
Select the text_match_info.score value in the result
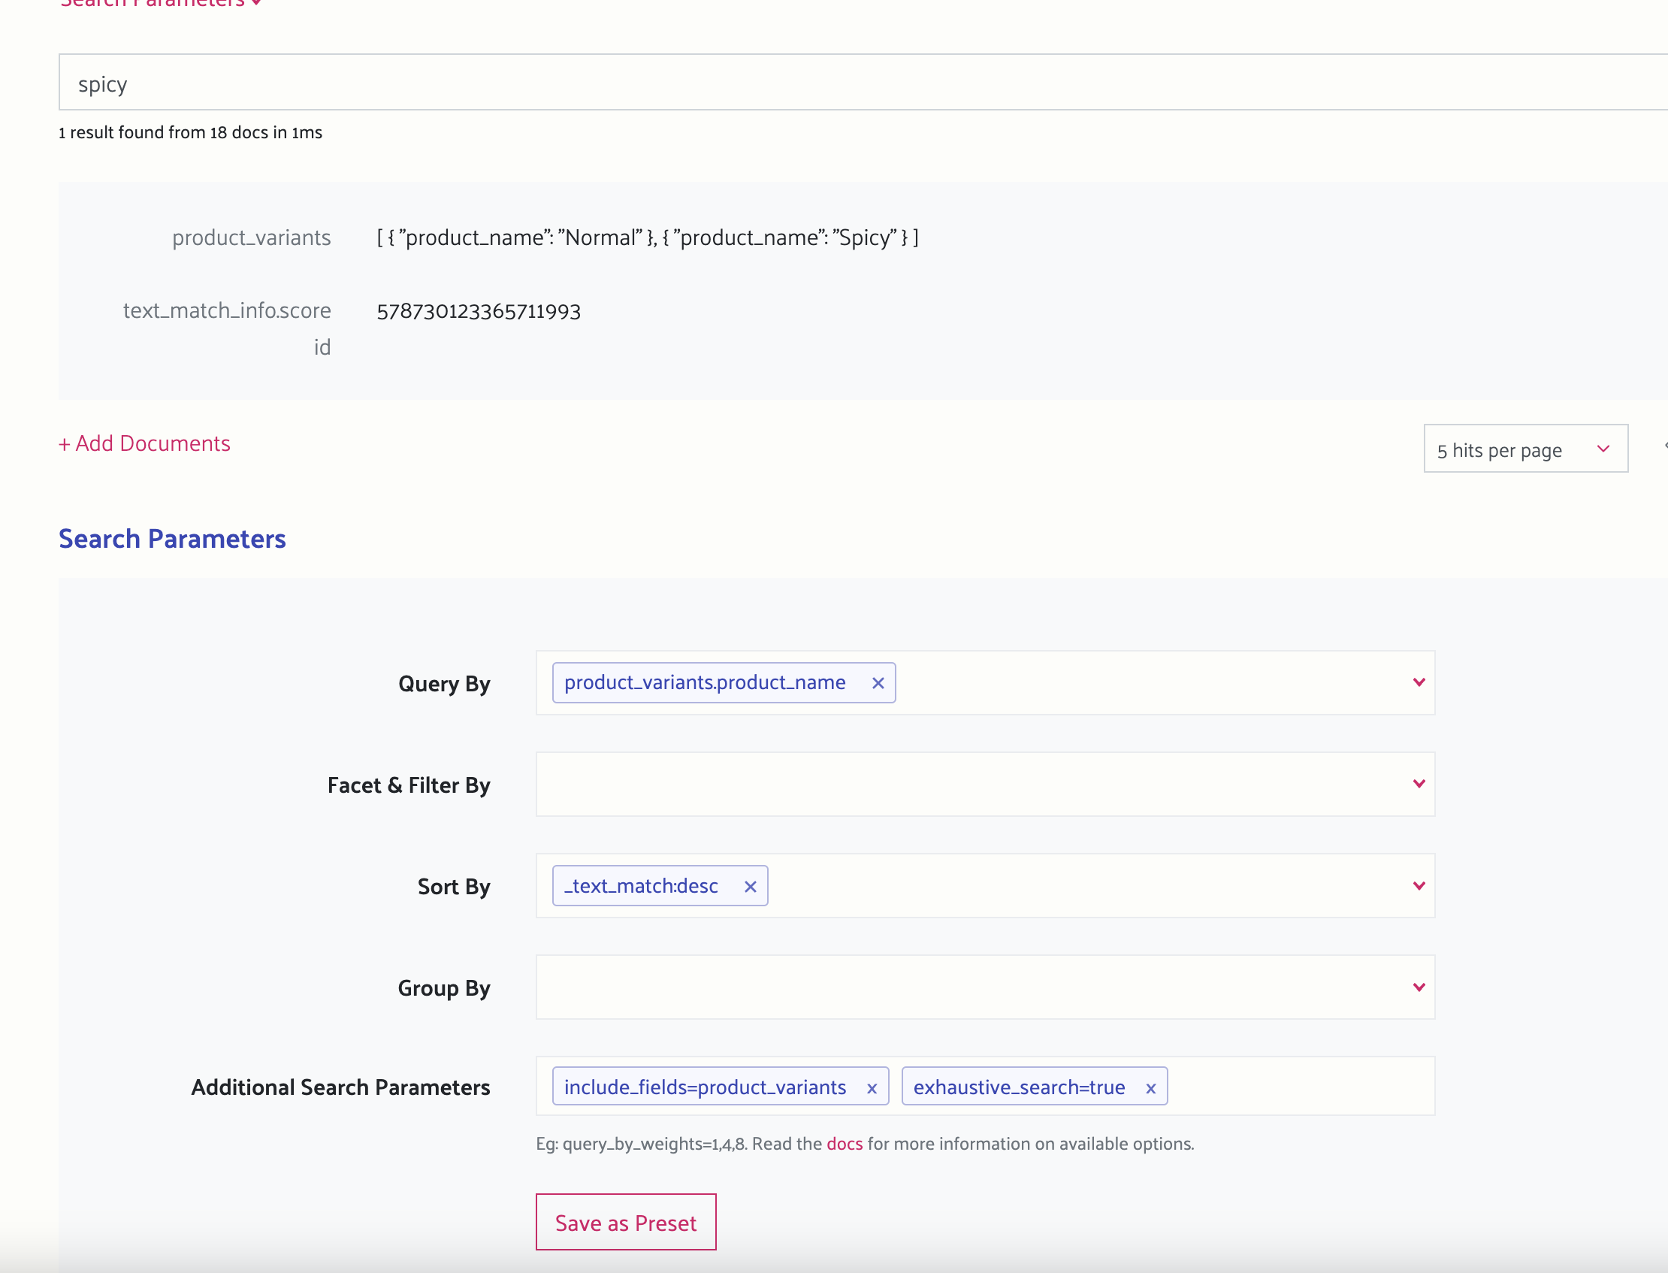[x=479, y=310]
